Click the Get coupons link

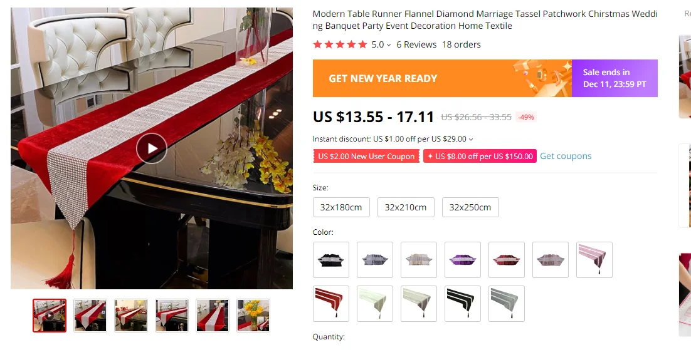coord(566,156)
